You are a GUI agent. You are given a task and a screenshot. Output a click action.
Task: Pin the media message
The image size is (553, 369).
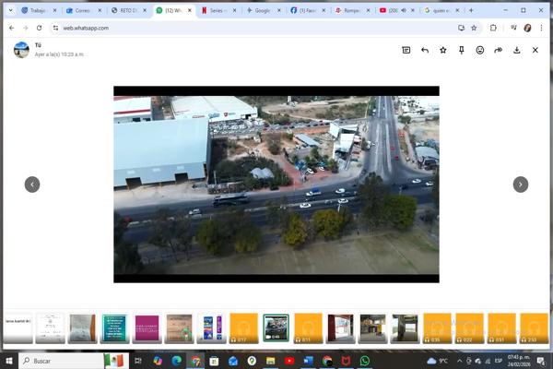click(x=462, y=50)
